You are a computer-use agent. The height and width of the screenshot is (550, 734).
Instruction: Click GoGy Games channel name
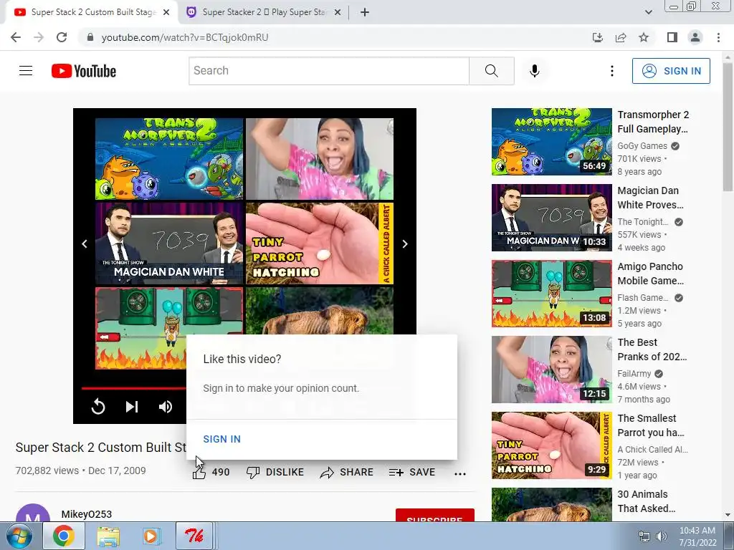coord(642,146)
